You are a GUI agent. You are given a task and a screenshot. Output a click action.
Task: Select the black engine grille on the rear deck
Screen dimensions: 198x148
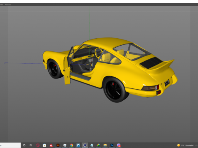coord(151,63)
